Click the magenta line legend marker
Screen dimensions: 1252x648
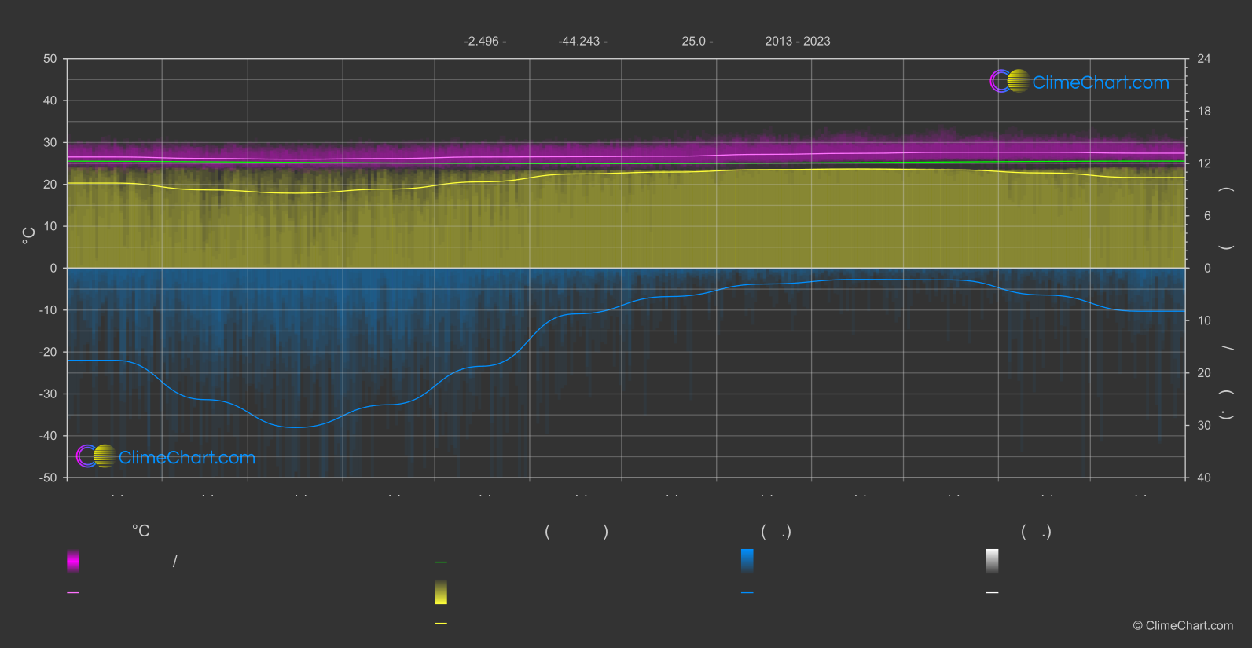click(73, 593)
